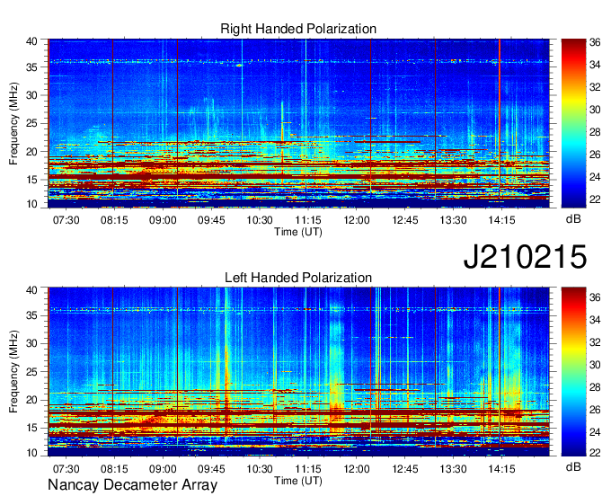611x496 pixels.
Task: Click the Nancay Decameter Array caption
Action: 132,485
